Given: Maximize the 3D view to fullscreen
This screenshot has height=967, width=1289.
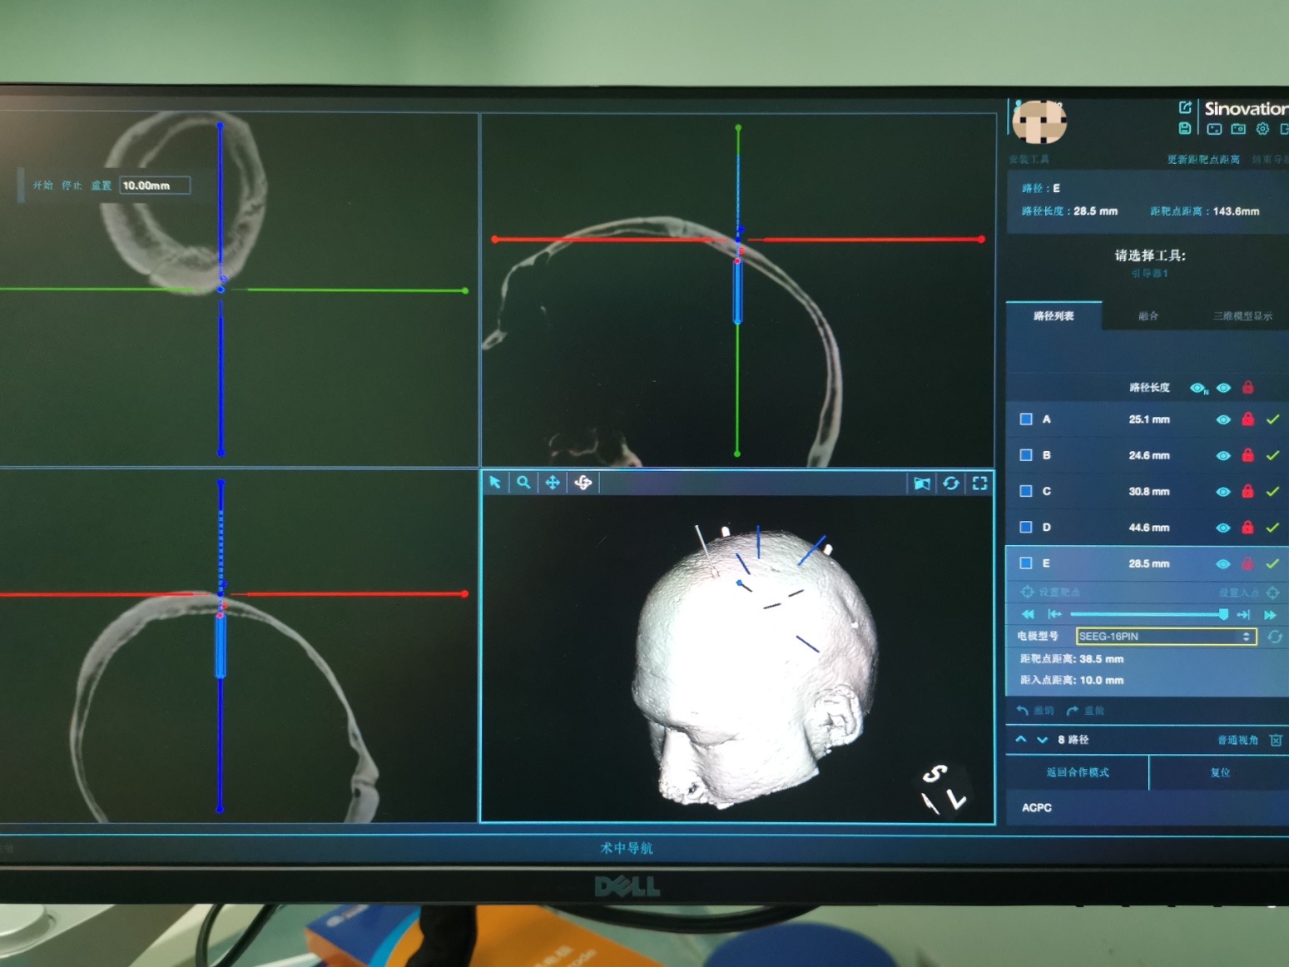Looking at the screenshot, I should coord(980,484).
